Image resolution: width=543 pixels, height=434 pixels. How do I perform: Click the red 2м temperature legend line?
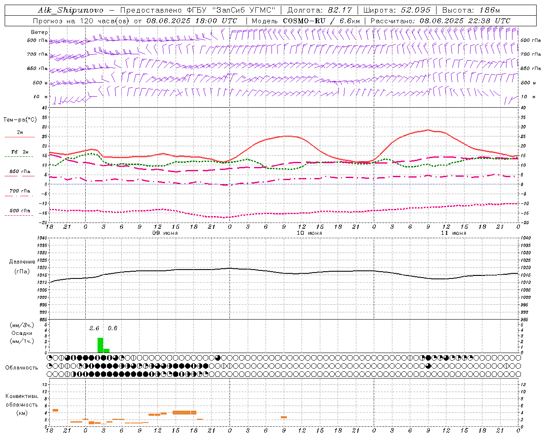click(20, 137)
